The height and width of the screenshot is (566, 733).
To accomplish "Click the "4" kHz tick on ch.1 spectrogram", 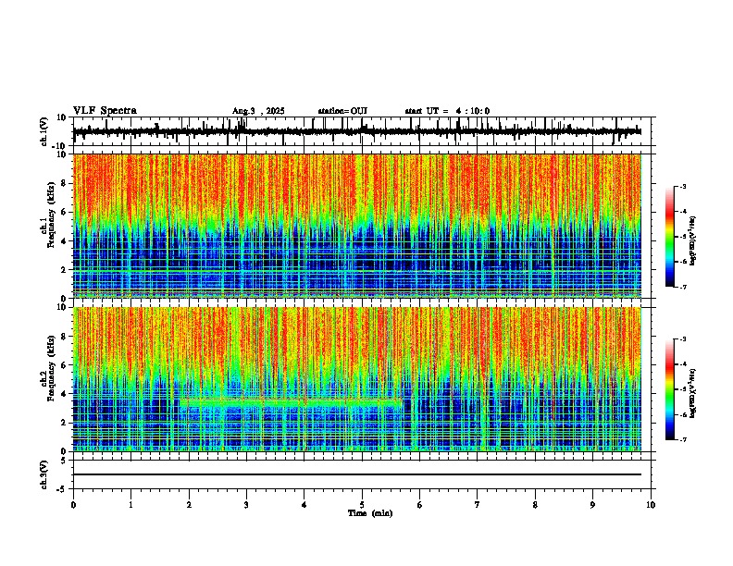I will 65,241.
